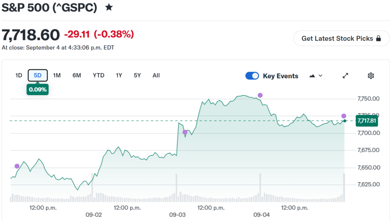Click the mountain chart type icon
Viewport: 390px width, 221px height.
click(312, 76)
